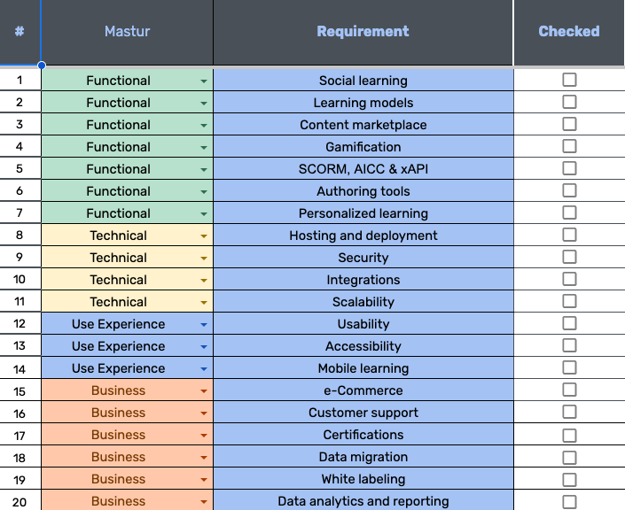Tick the Gamification checkbox
This screenshot has height=510, width=625.
click(569, 146)
